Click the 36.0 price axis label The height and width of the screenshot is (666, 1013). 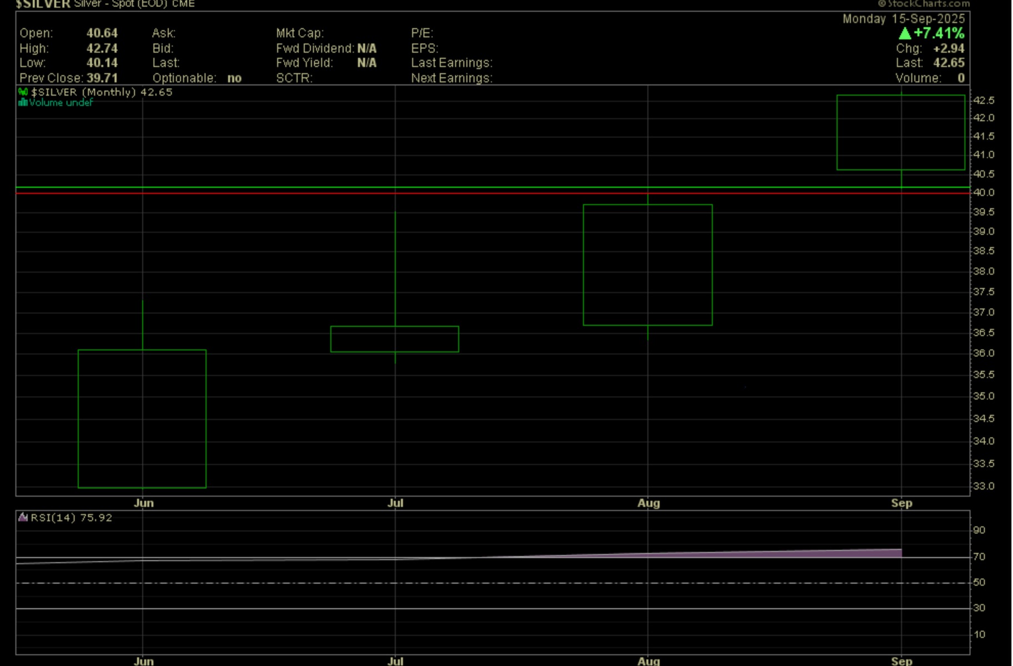coord(984,353)
